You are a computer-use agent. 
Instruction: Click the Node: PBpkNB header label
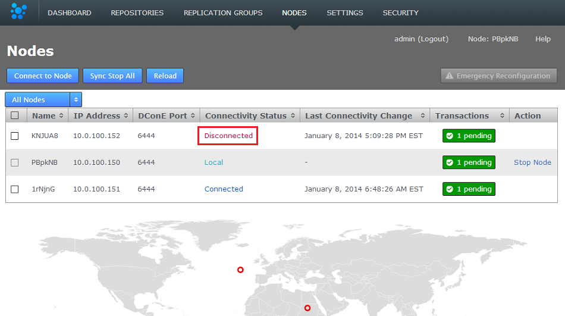coord(493,39)
